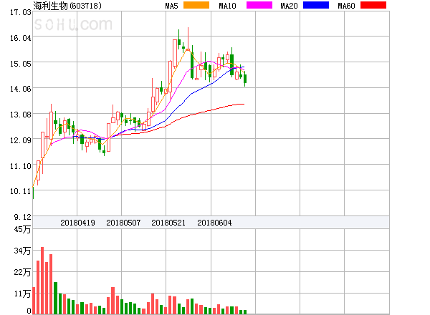Click the 20180507 date label
The width and height of the screenshot is (430, 315).
[123, 223]
